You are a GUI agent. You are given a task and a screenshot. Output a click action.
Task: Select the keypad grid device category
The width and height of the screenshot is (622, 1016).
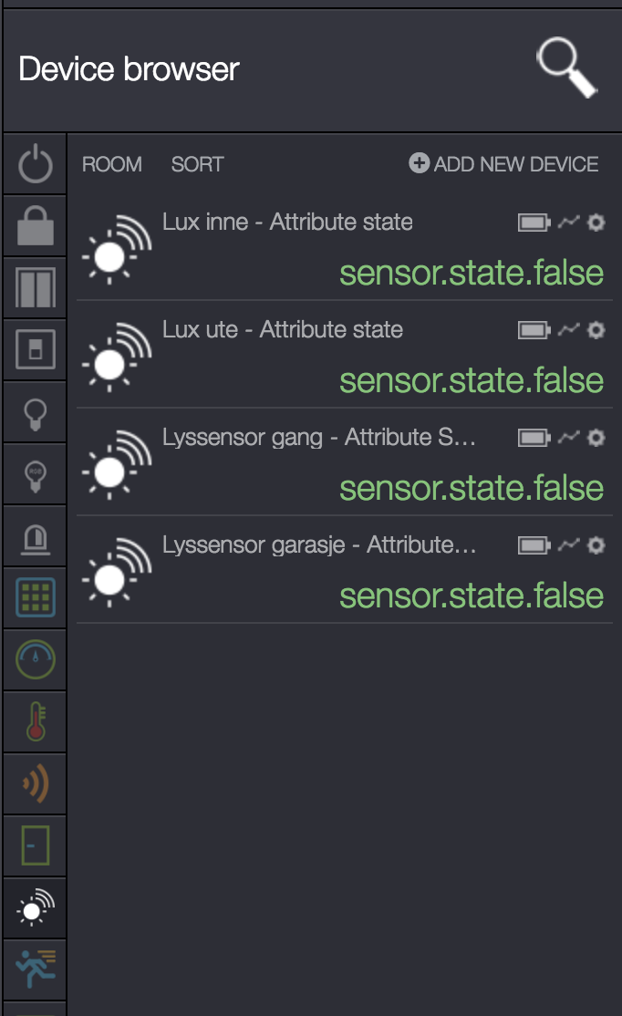[36, 597]
